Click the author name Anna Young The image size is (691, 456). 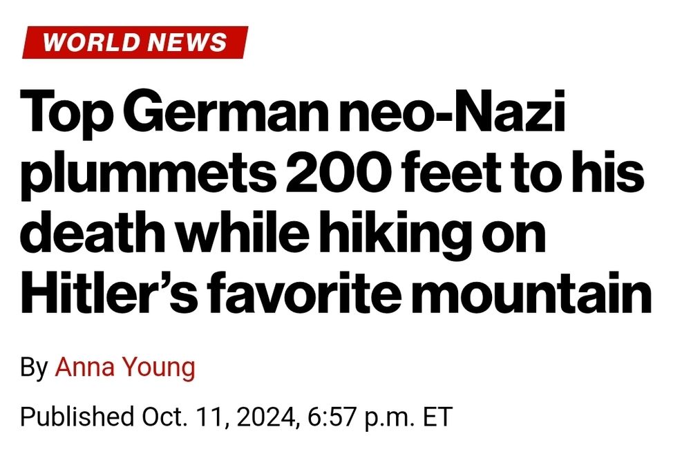tap(125, 368)
